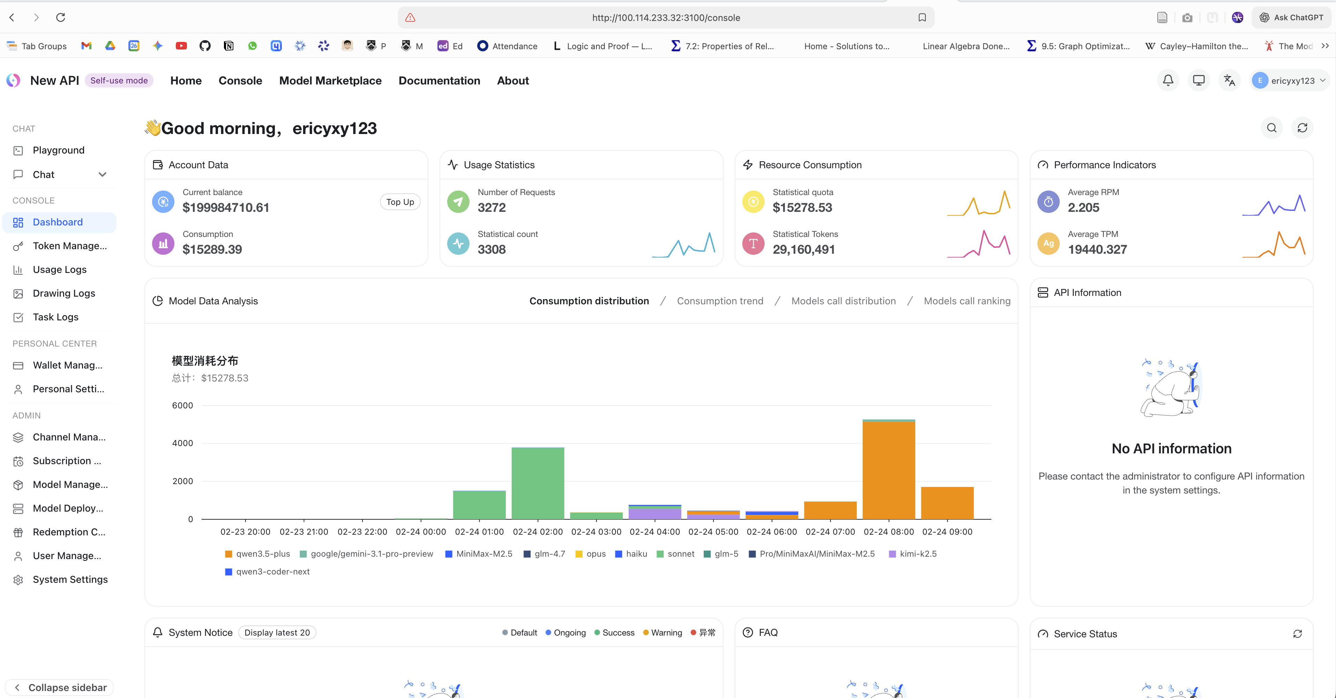The height and width of the screenshot is (698, 1336).
Task: Click the New API logo
Action: pyautogui.click(x=14, y=80)
